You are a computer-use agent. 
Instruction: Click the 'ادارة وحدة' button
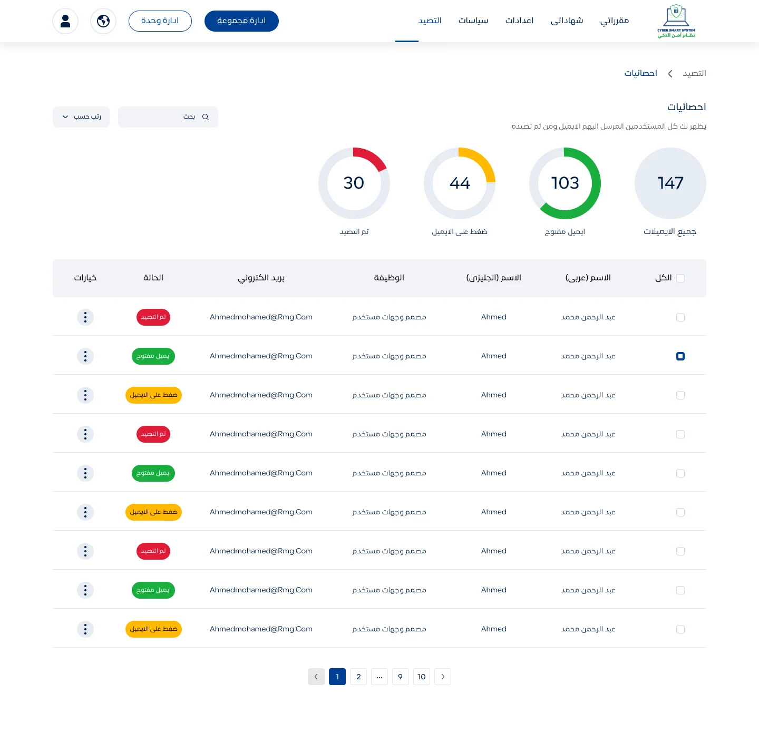pos(160,21)
